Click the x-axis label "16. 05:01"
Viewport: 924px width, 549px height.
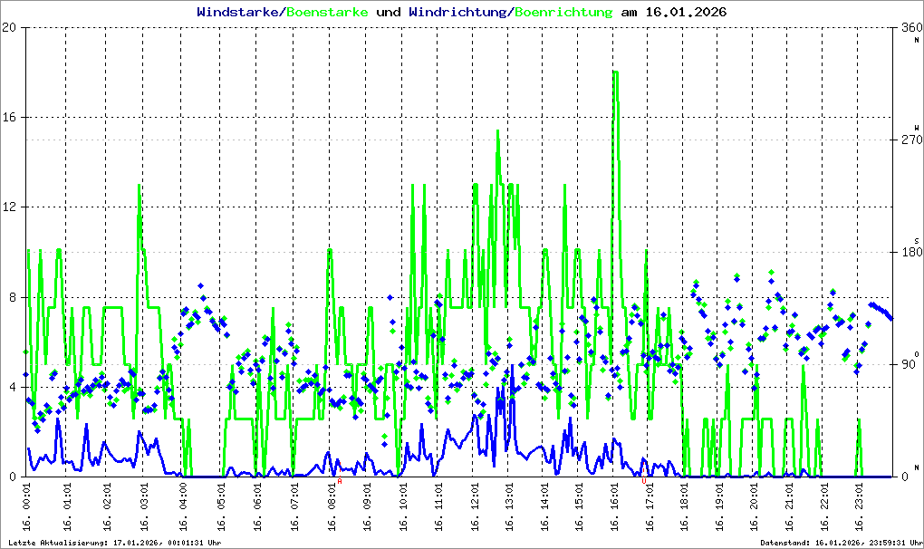[x=220, y=507]
